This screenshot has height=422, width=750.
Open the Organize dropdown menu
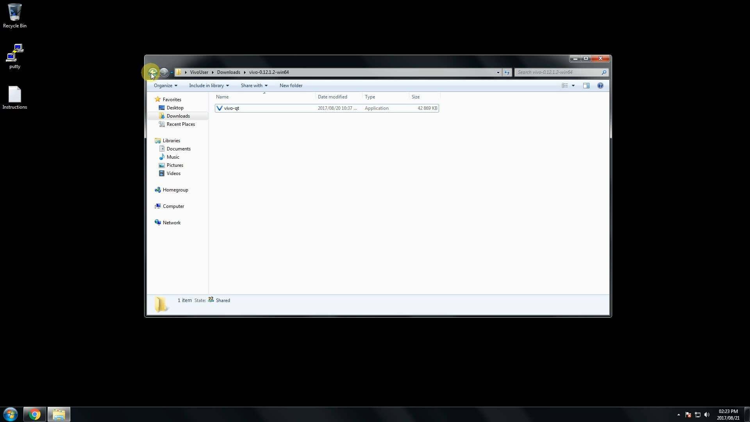pyautogui.click(x=165, y=86)
